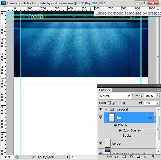Click the Stroke effect entry
This screenshot has width=161, height=160.
click(127, 136)
